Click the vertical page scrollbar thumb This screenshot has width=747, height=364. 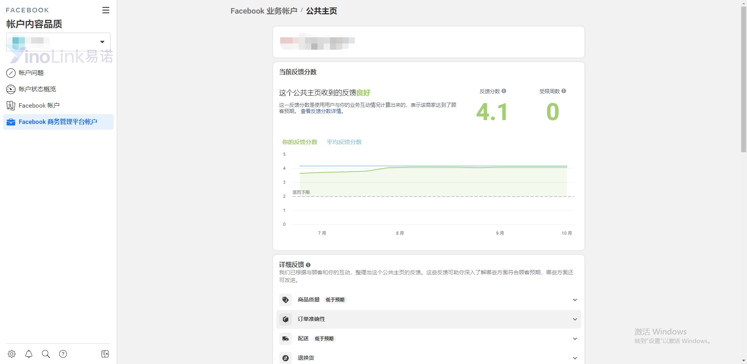[x=743, y=80]
